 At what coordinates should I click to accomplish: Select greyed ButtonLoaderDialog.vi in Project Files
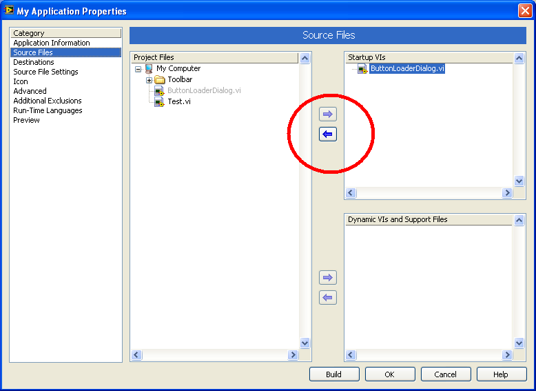204,90
